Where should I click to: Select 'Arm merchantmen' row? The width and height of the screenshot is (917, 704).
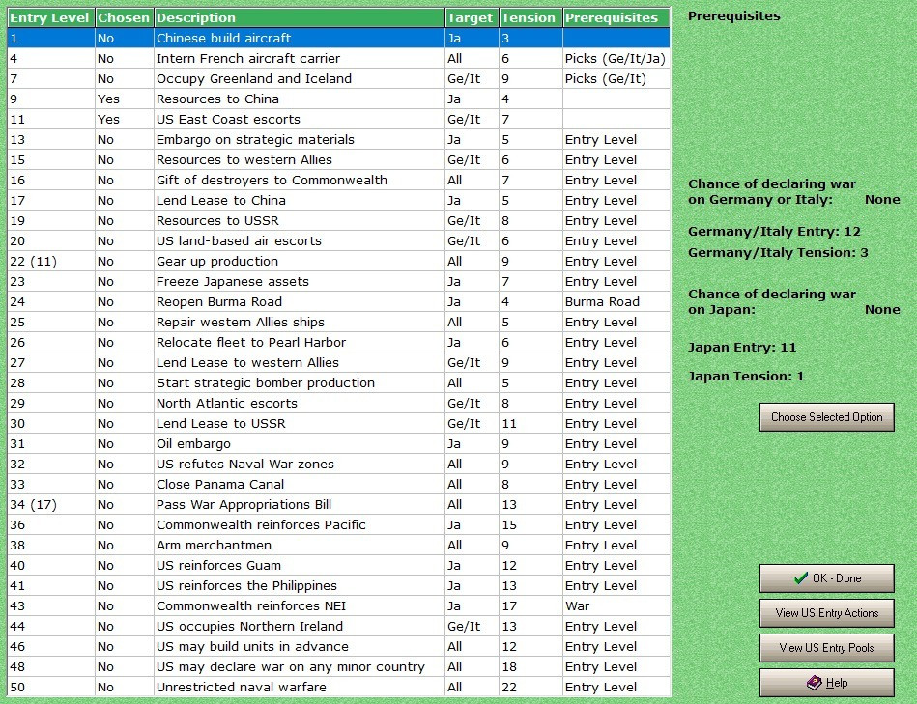click(x=338, y=545)
